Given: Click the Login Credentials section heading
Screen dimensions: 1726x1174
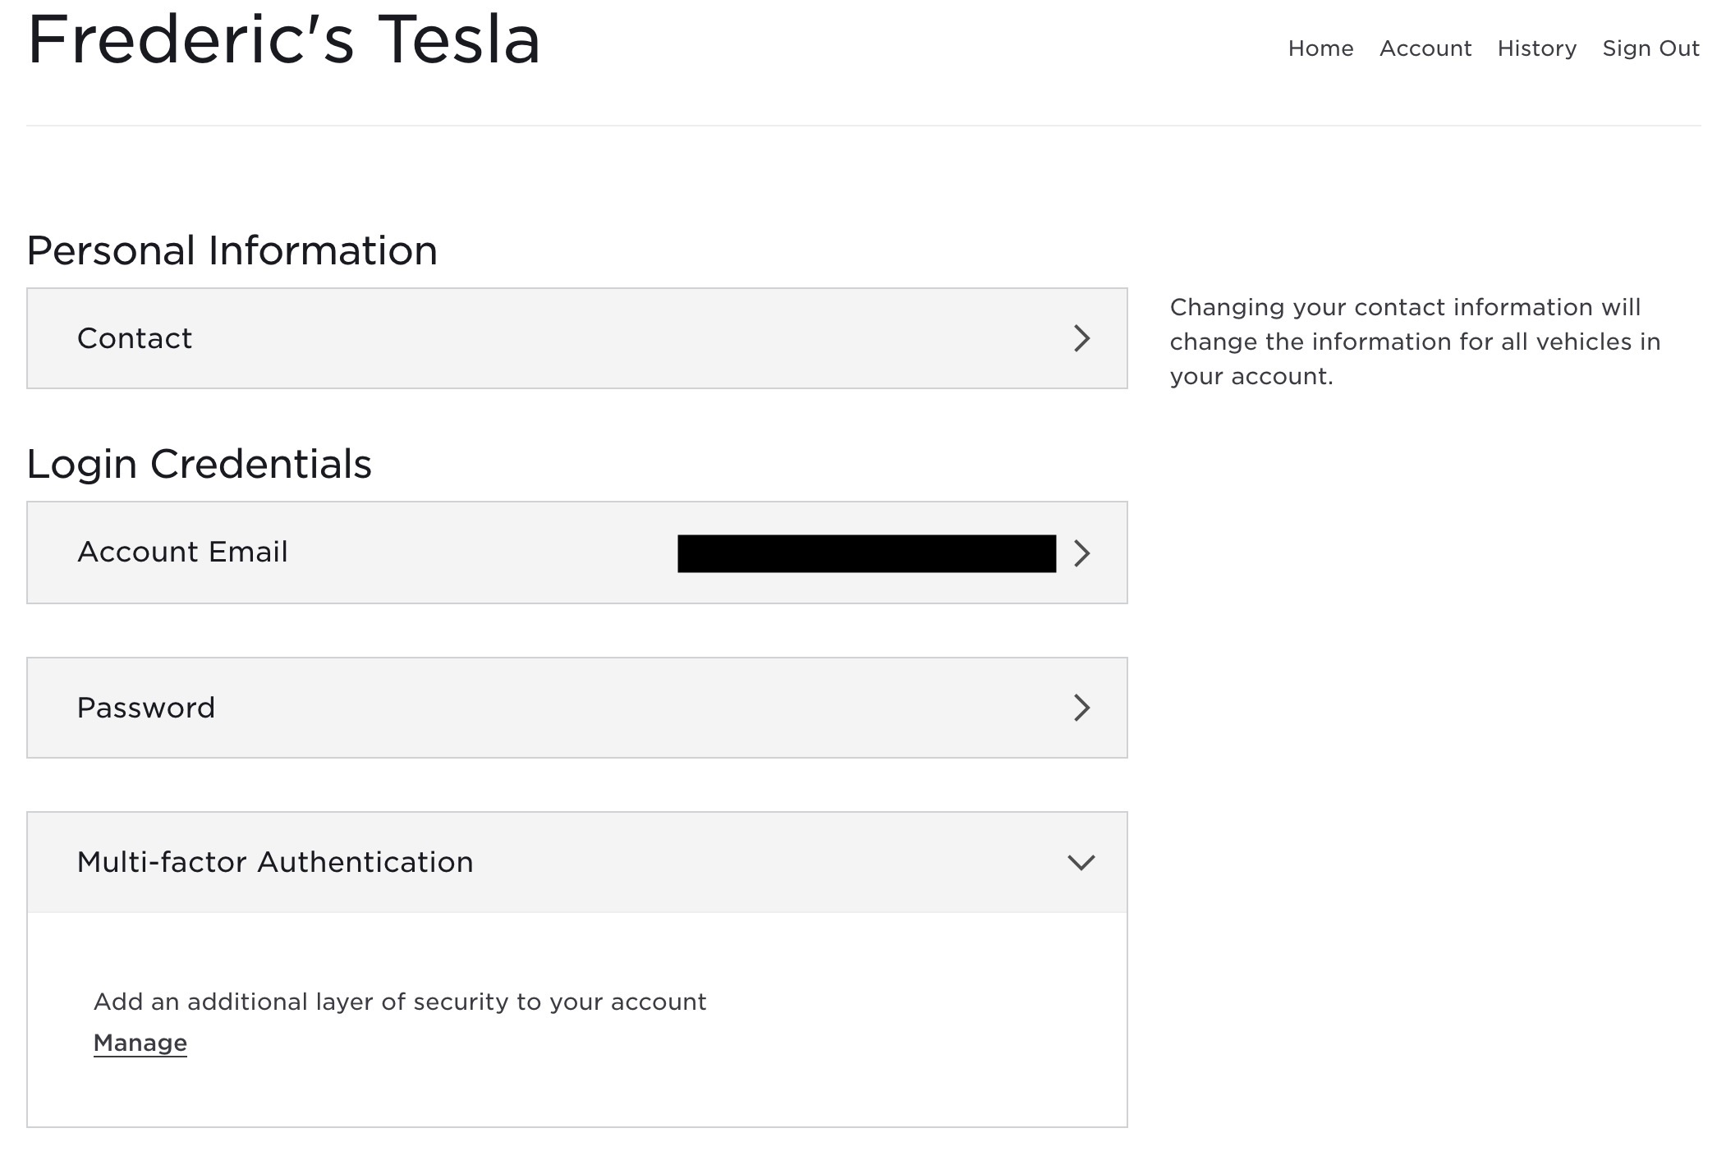Looking at the screenshot, I should 200,463.
